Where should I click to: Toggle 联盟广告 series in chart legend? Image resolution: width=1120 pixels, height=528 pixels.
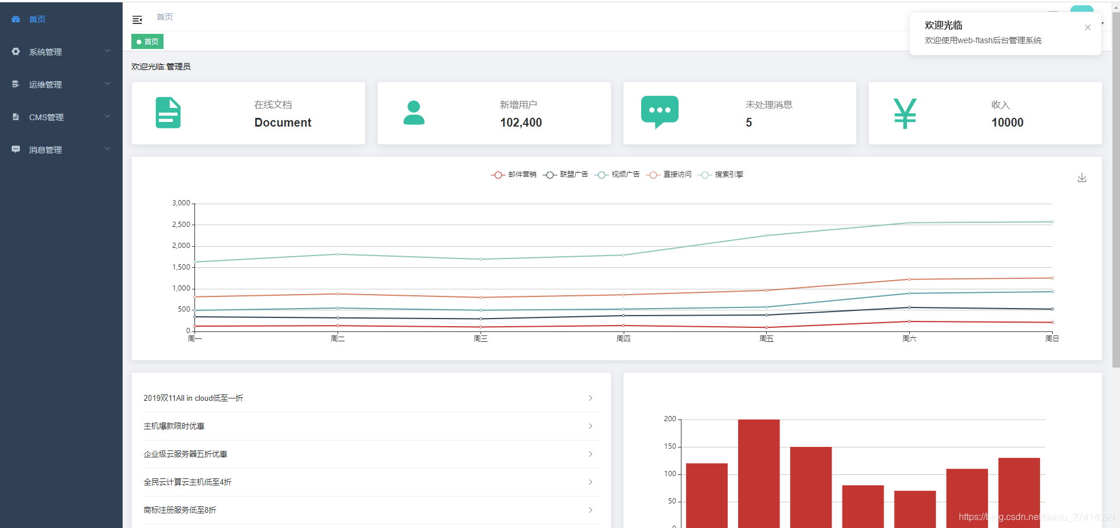(565, 174)
